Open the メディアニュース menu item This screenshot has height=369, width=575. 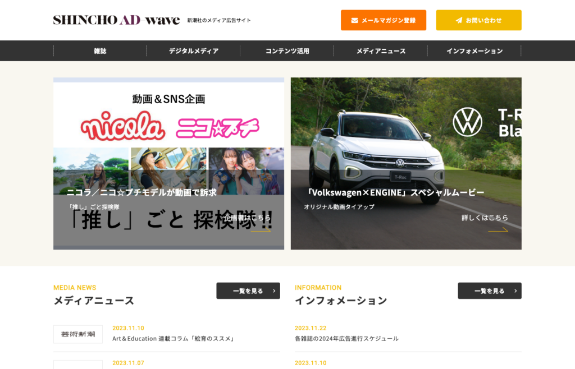[381, 51]
